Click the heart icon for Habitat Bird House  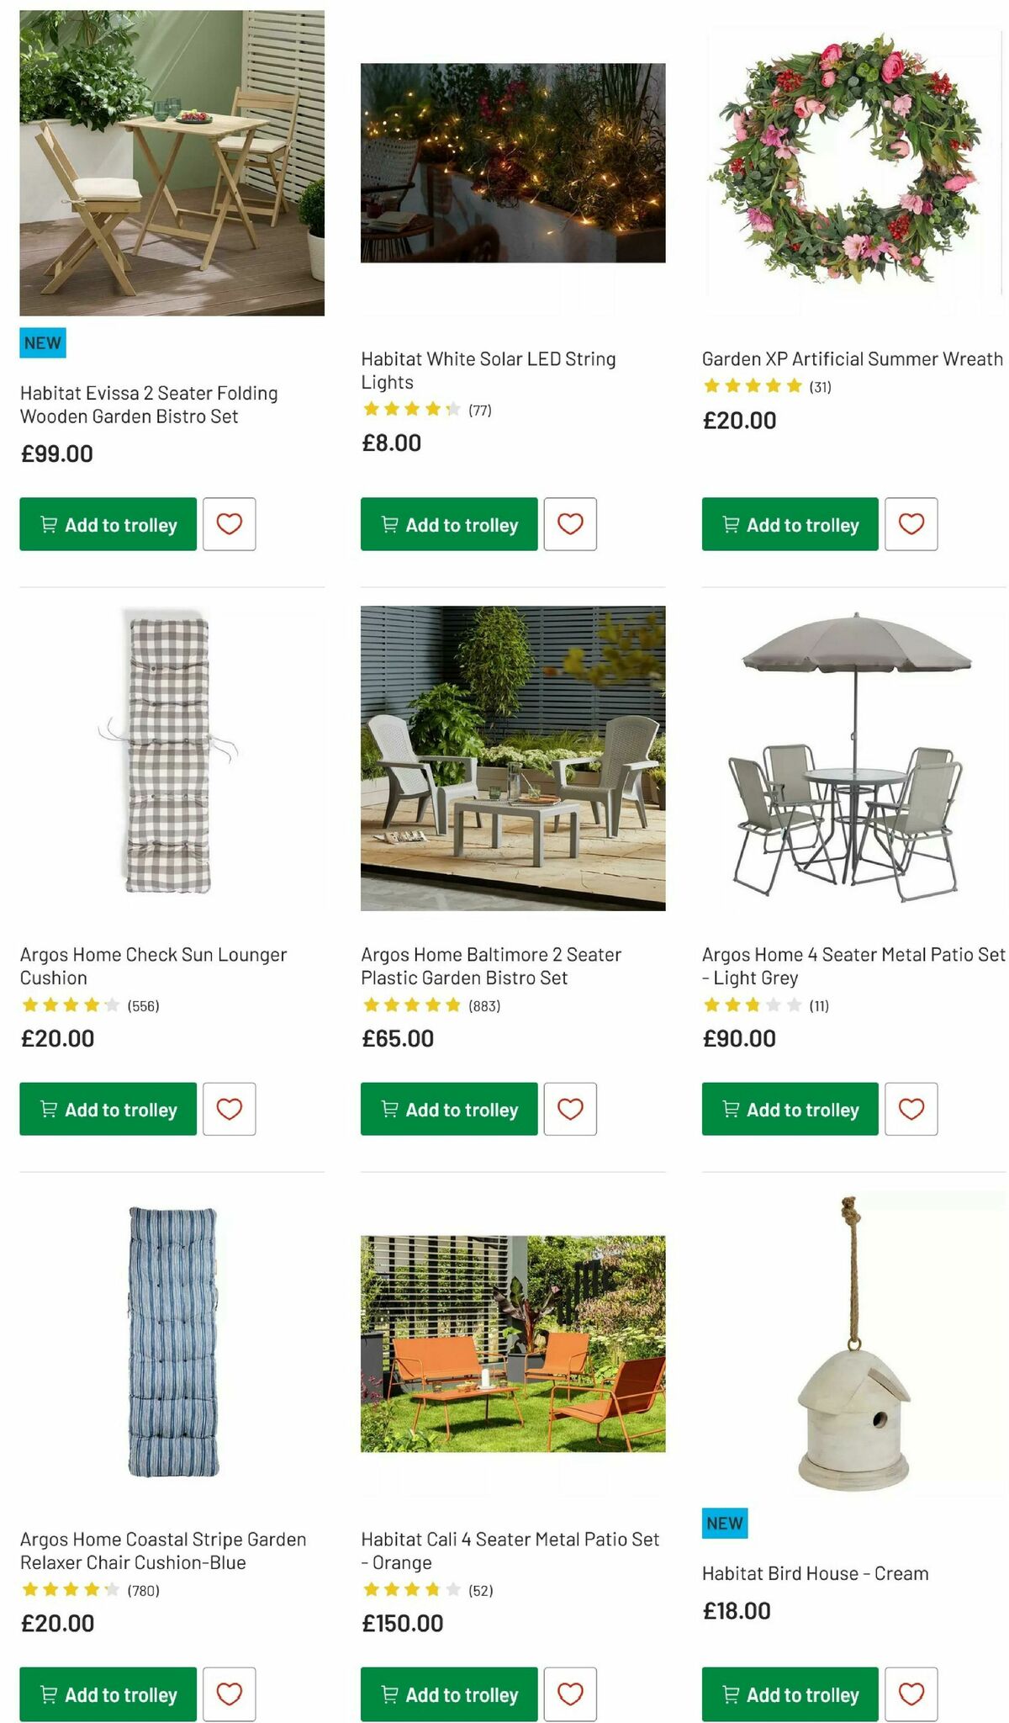911,1694
